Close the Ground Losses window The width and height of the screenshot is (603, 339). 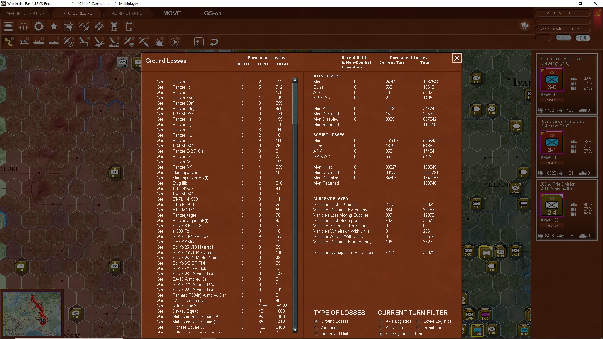[x=457, y=58]
